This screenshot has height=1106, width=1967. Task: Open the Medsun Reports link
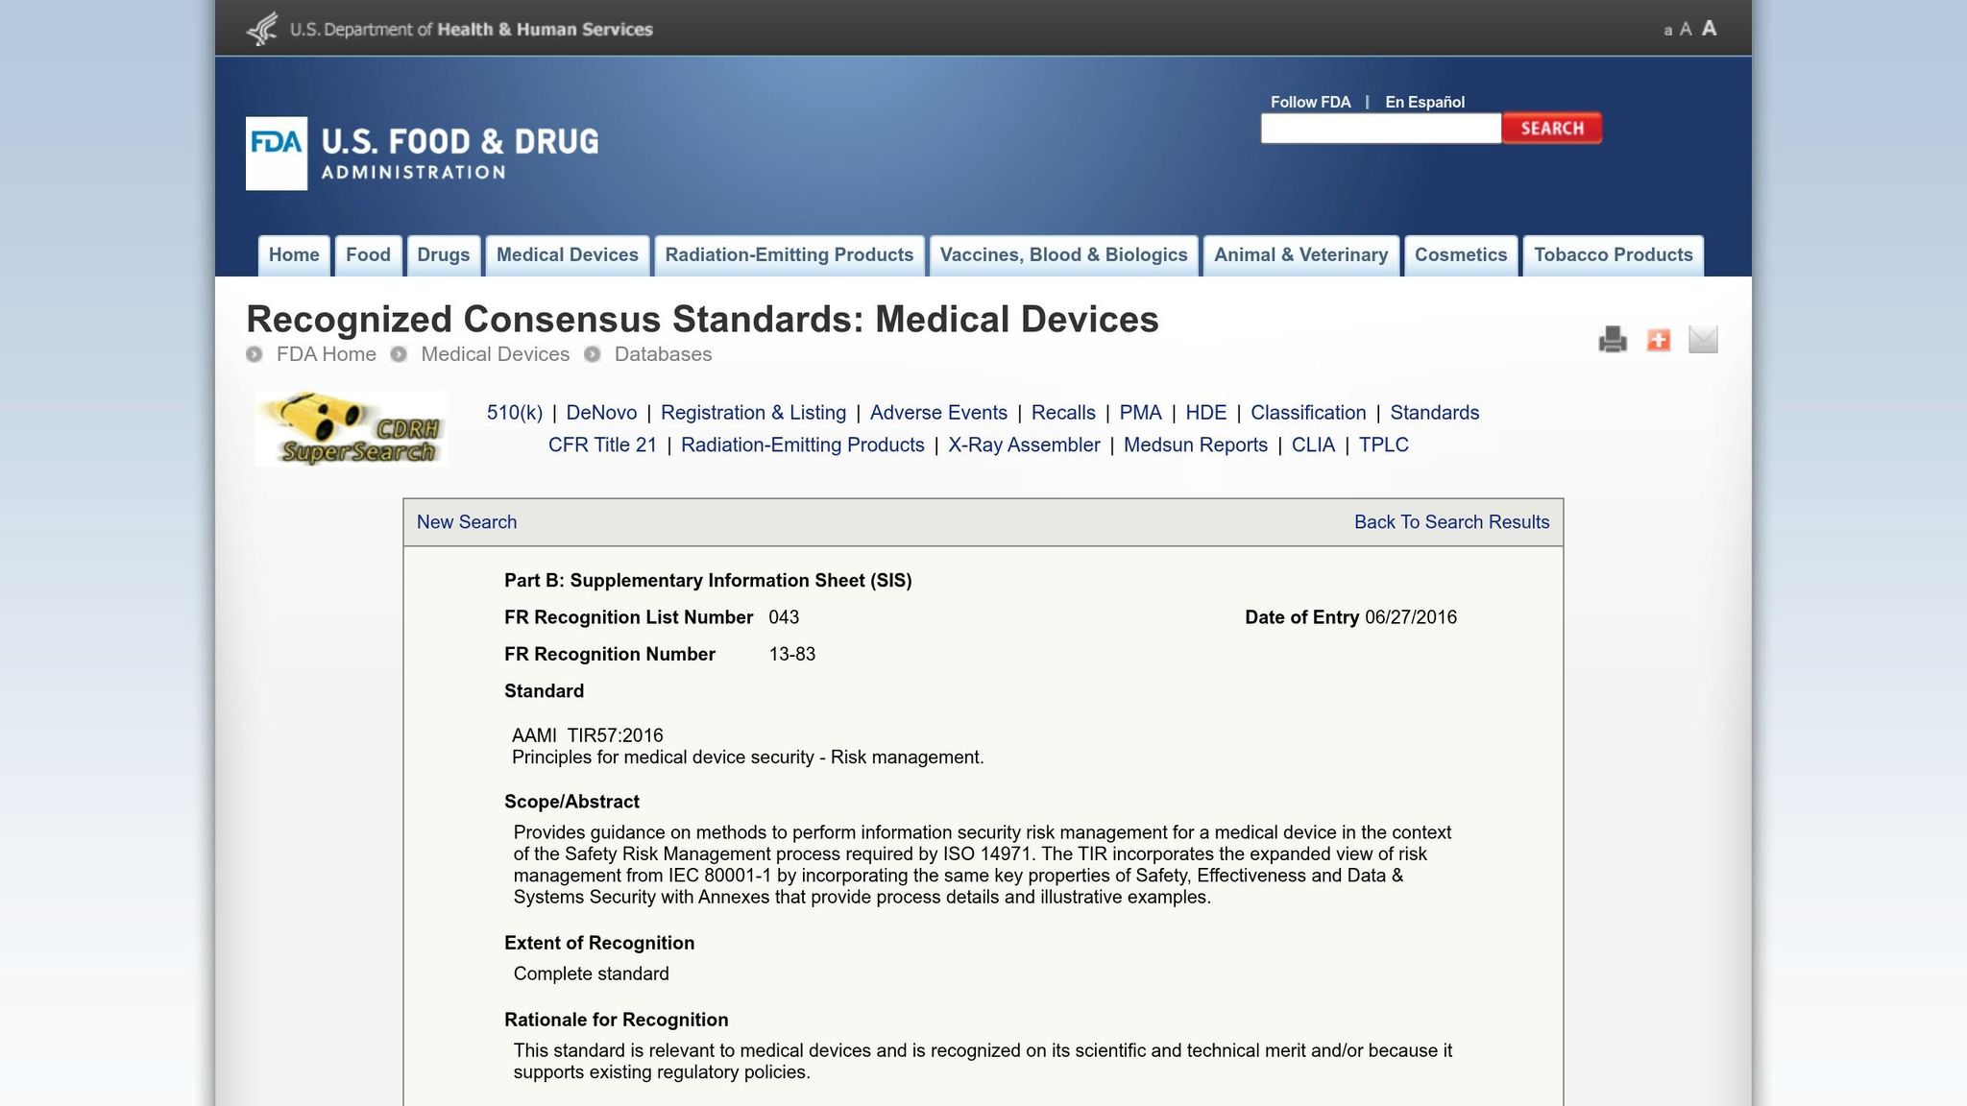tap(1196, 445)
